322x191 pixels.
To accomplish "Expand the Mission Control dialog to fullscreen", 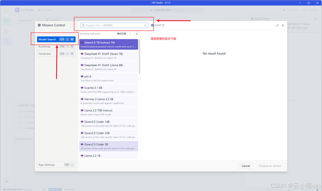I will pyautogui.click(x=277, y=25).
